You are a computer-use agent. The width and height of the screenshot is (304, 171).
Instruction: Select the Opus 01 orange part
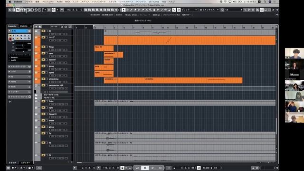(104, 48)
